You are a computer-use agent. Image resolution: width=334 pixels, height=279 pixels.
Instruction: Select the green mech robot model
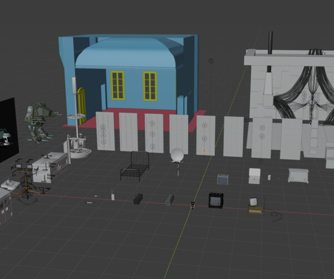(x=40, y=122)
